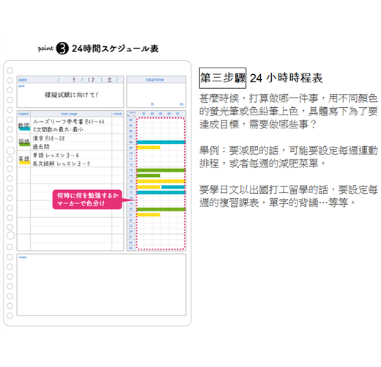381x367 pixels.
Task: Click the check column for 単語 レッスン3~6 row
Action: tap(118, 155)
